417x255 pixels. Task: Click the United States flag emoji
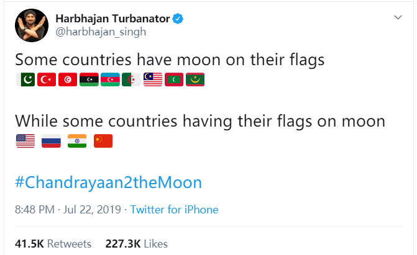coord(24,141)
